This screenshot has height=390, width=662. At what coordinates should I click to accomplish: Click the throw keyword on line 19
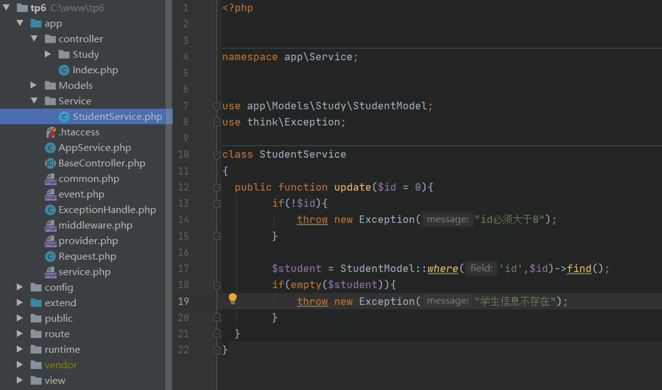(x=312, y=301)
